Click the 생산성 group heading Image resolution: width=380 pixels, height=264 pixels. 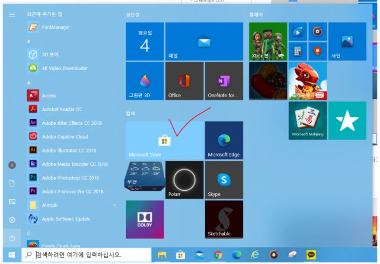[x=132, y=15]
